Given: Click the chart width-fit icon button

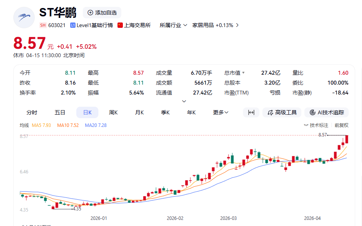Looking at the screenshot, I should coord(251,112).
